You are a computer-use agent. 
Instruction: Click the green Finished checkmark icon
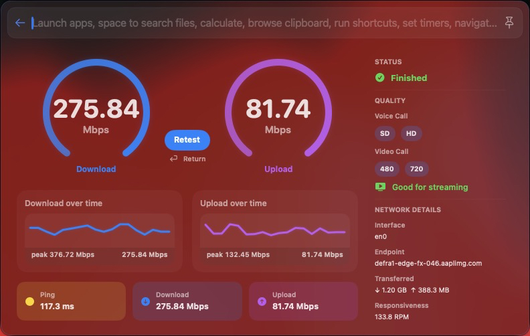380,78
